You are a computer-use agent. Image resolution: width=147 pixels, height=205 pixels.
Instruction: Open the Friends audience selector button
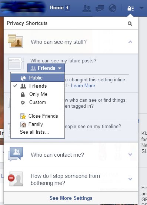[46, 68]
